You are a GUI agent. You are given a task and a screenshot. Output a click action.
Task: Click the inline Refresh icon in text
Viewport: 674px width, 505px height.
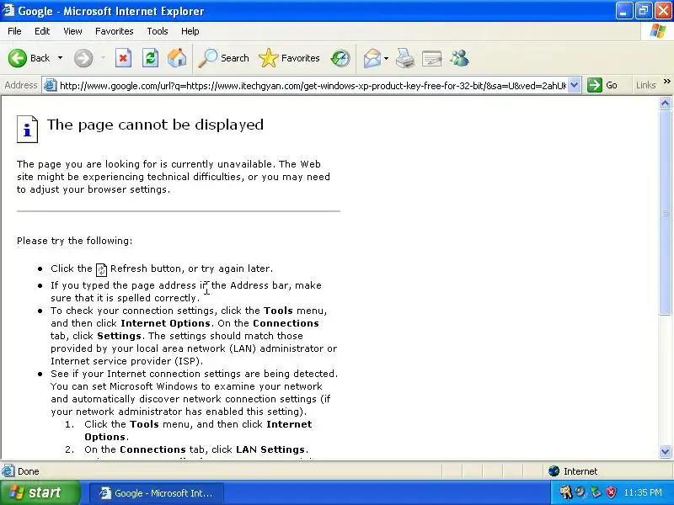tap(101, 269)
